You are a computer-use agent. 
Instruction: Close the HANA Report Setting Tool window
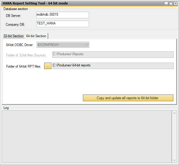click(175, 3)
